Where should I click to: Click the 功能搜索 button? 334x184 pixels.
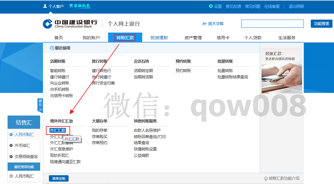(x=321, y=24)
